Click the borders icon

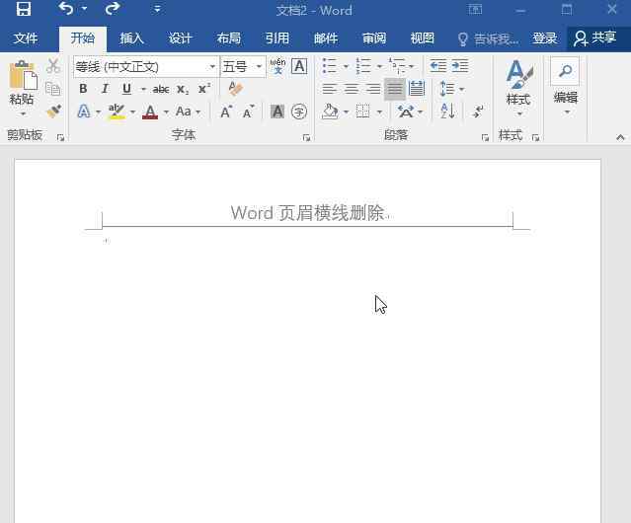[363, 112]
